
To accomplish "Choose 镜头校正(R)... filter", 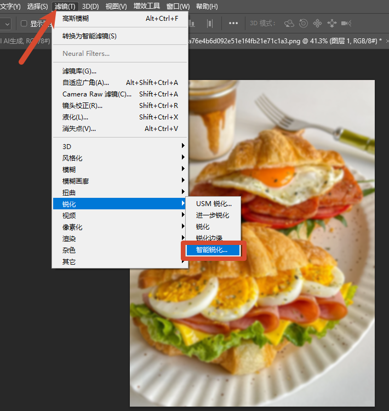I will pyautogui.click(x=121, y=106).
